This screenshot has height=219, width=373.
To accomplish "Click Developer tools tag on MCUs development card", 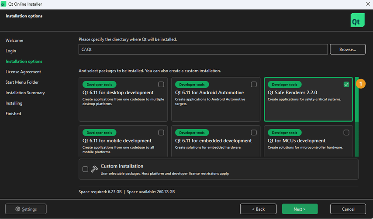I will click(284, 133).
